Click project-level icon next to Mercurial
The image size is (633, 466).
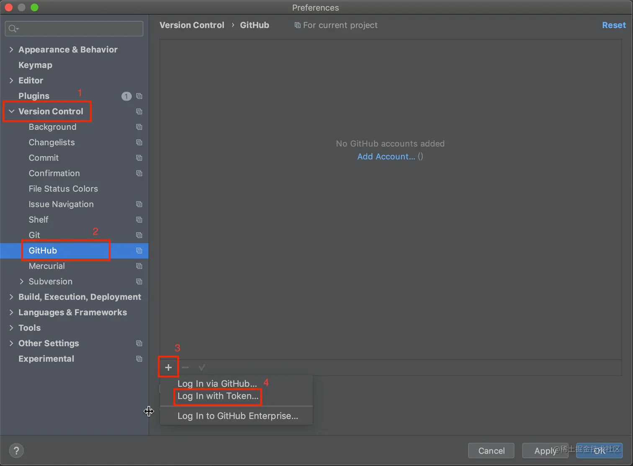click(x=139, y=266)
